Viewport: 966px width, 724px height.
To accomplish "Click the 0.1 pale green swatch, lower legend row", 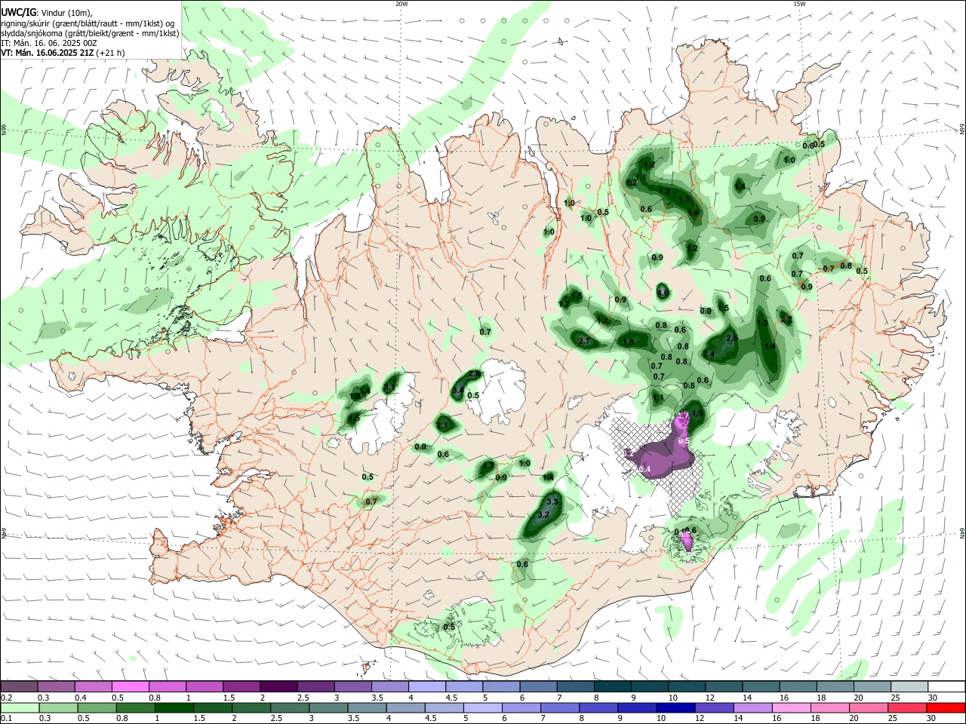I will tap(19, 708).
